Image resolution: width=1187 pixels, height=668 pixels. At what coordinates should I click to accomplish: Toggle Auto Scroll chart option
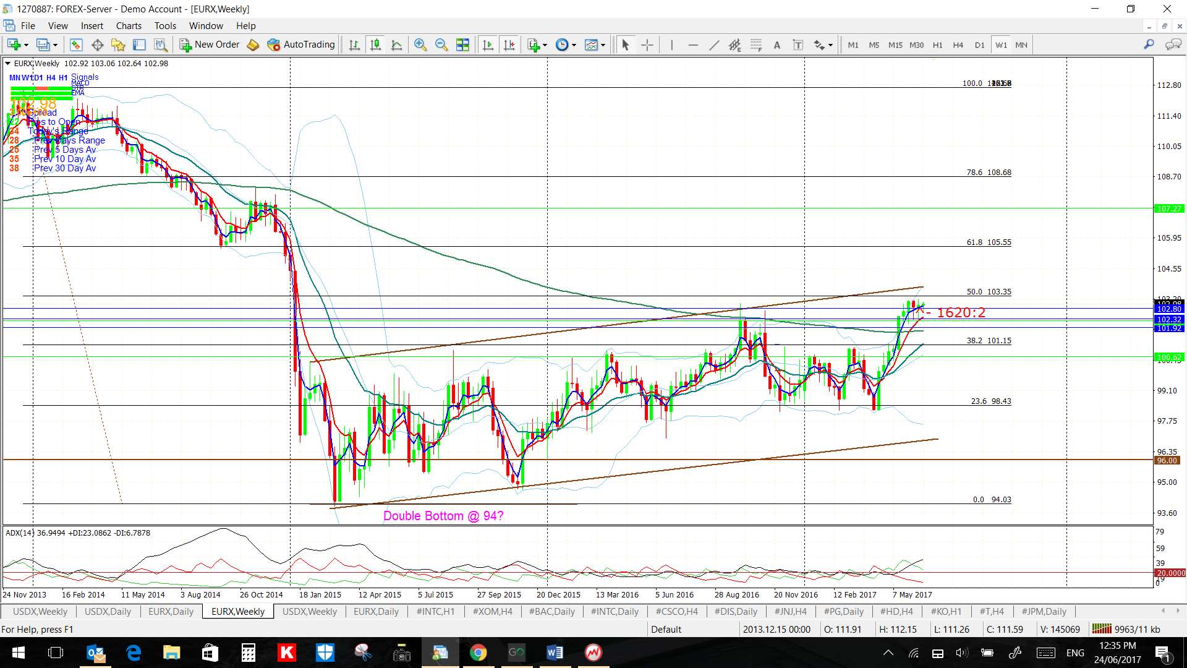[x=488, y=45]
